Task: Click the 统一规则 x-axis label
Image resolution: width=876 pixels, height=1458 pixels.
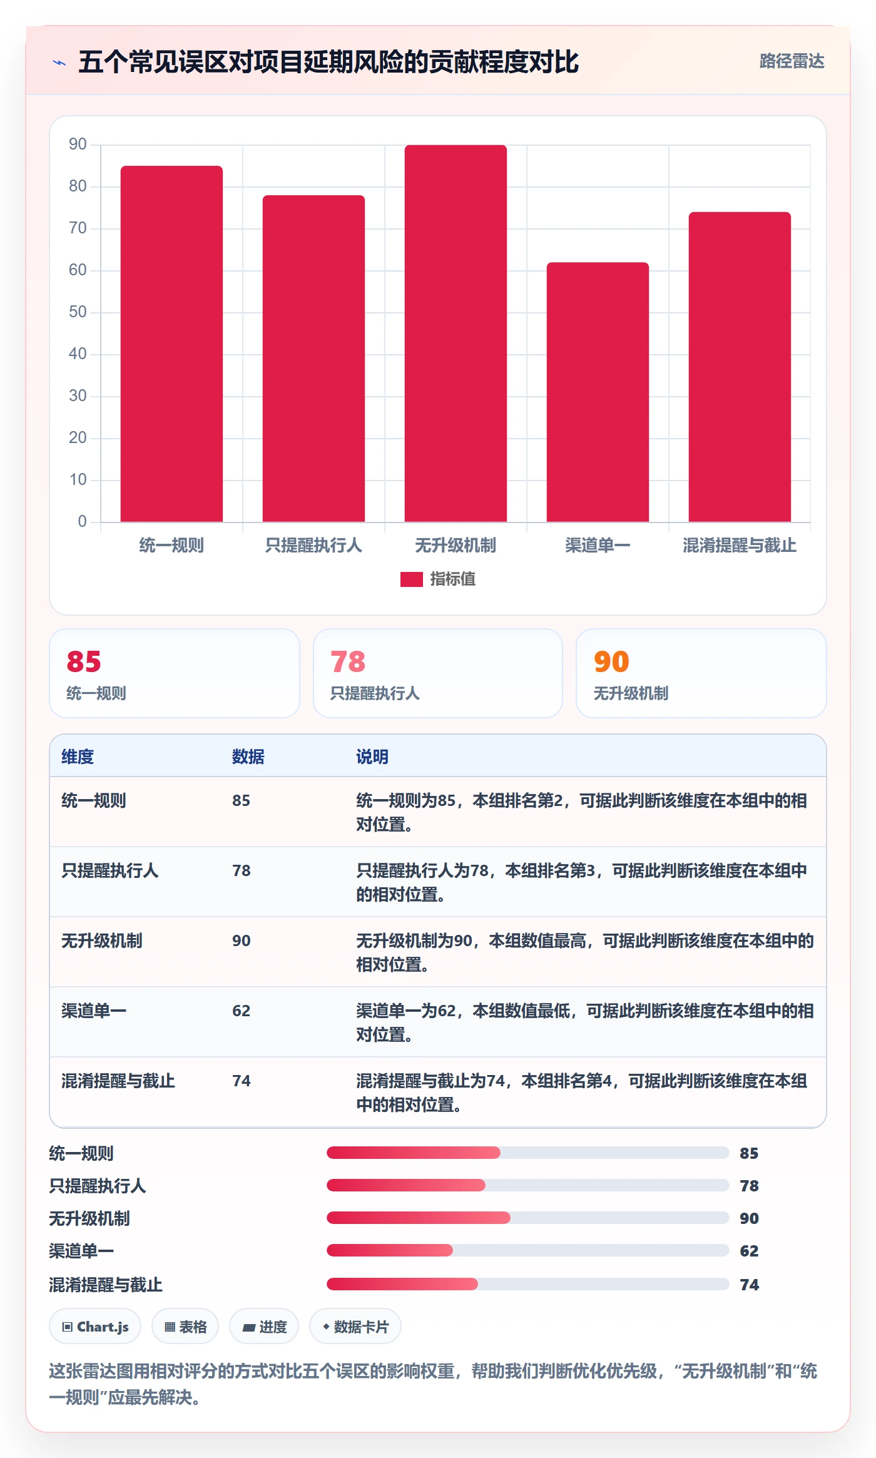Action: coord(171,545)
